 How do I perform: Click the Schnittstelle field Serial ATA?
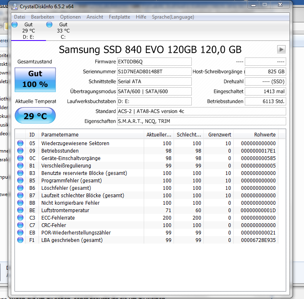coord(154,81)
